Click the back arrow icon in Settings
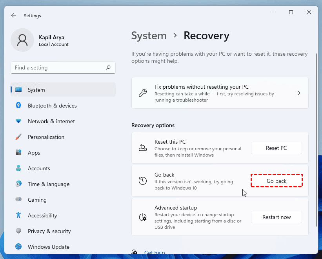The height and width of the screenshot is (259, 322). (x=14, y=16)
